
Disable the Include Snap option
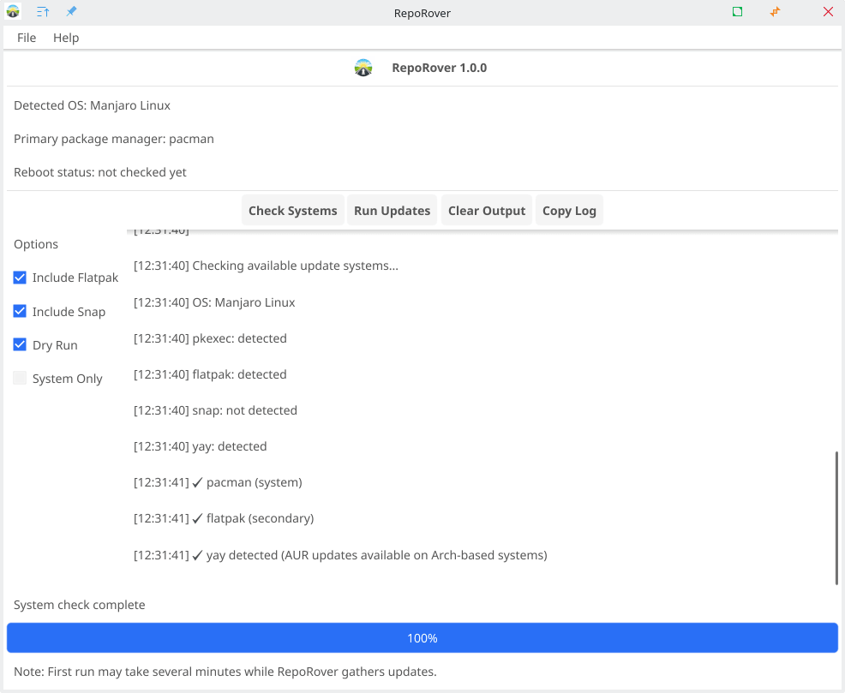[x=20, y=312]
